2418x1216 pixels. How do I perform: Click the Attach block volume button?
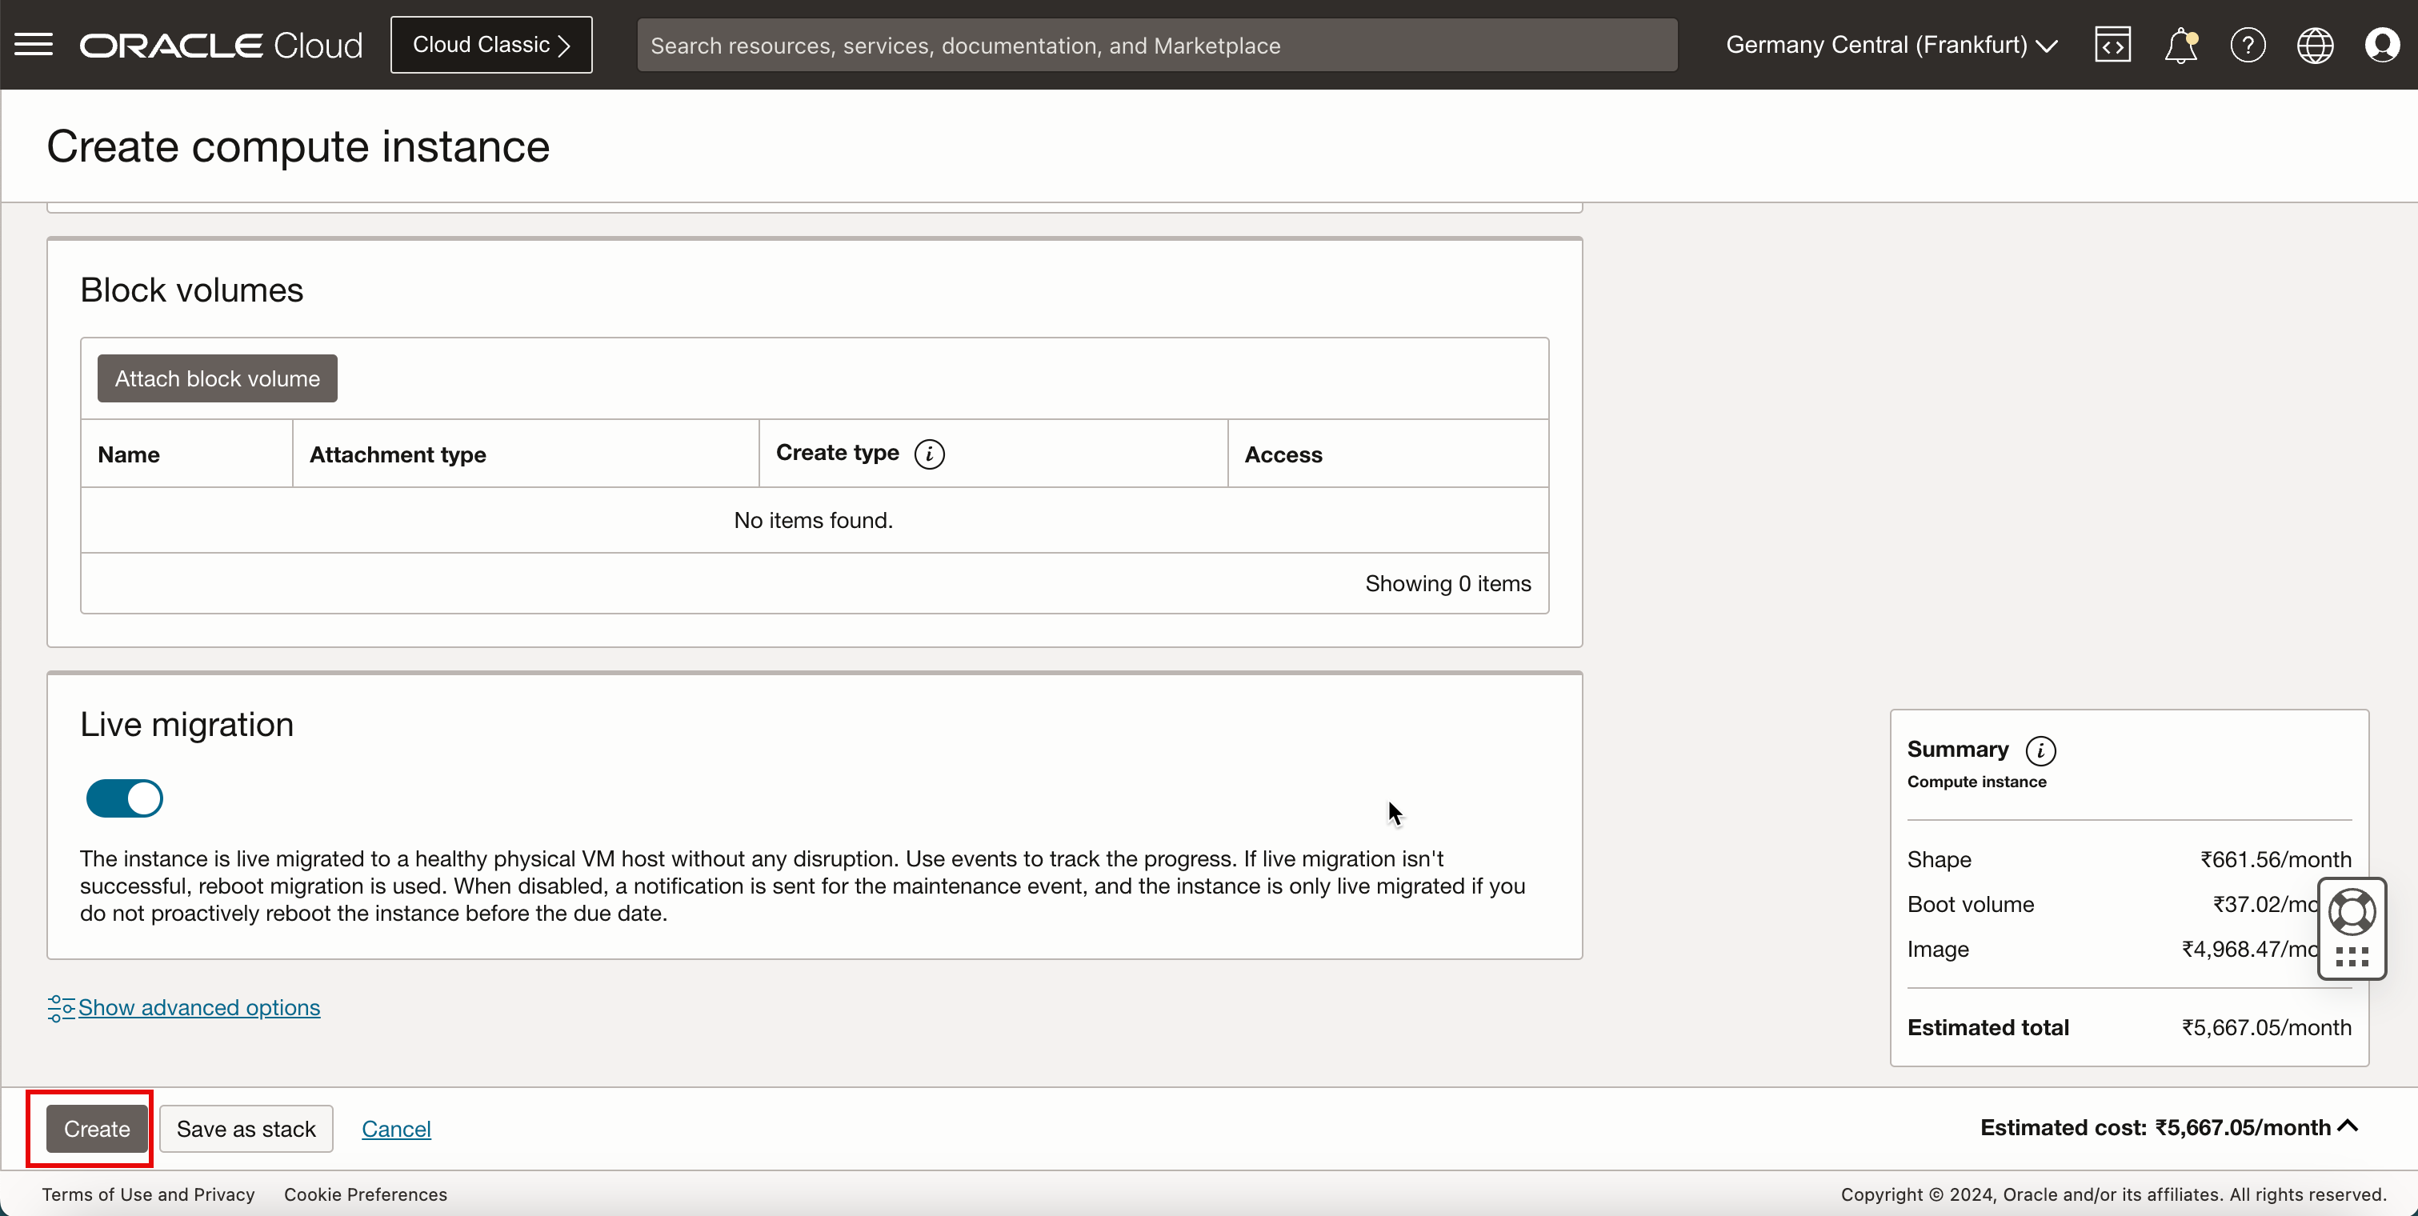coord(217,377)
